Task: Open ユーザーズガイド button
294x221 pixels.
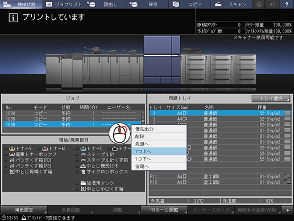Action: coord(211,210)
